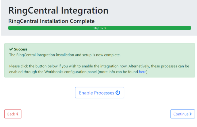
Task: Select the 'RingCentral Integration' main heading
Action: (58, 10)
